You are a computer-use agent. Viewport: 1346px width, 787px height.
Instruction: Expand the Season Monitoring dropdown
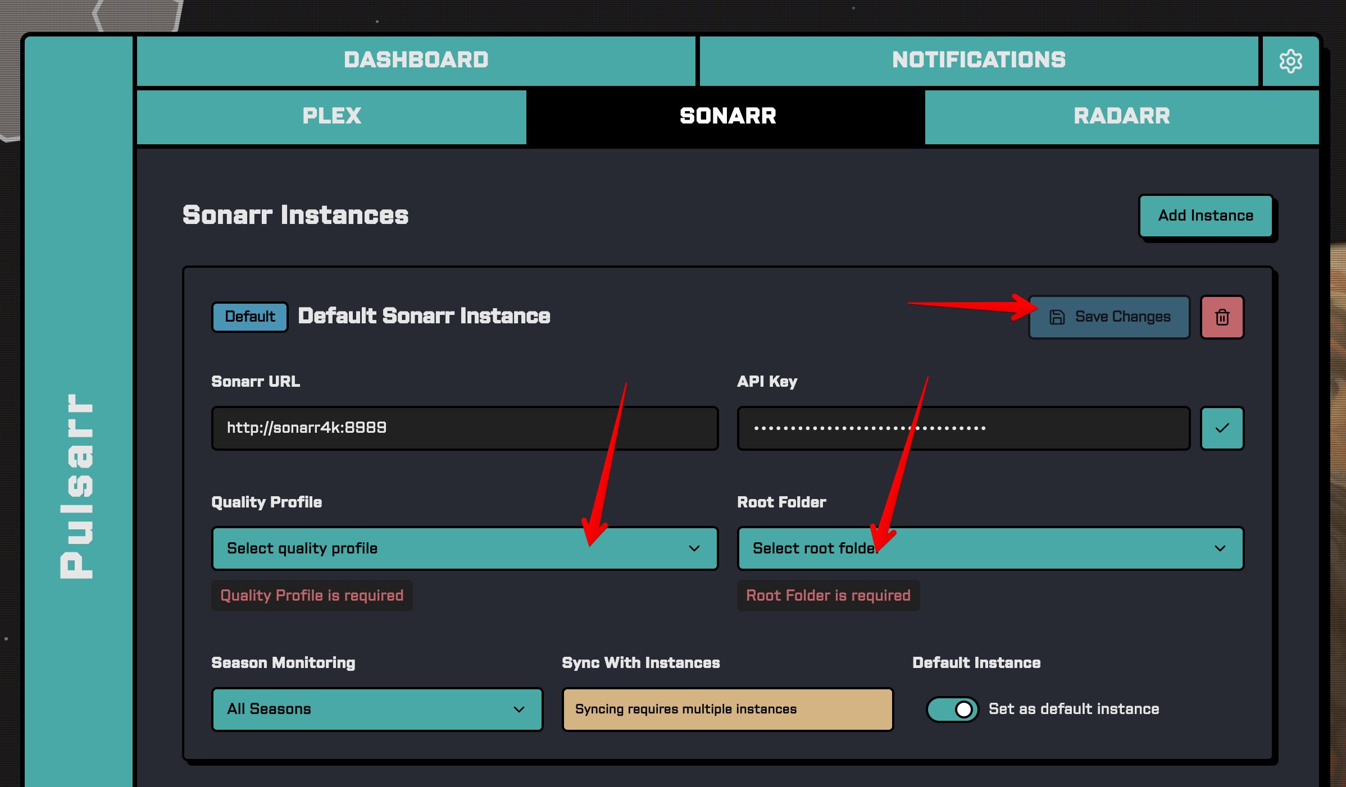[x=377, y=709]
